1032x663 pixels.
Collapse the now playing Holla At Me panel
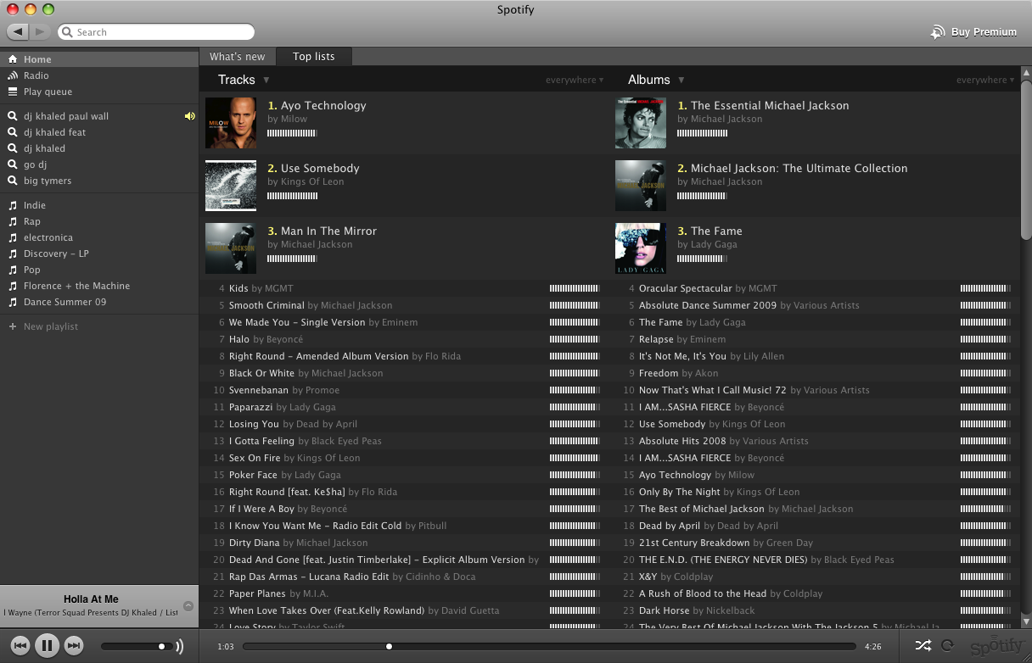pyautogui.click(x=188, y=606)
